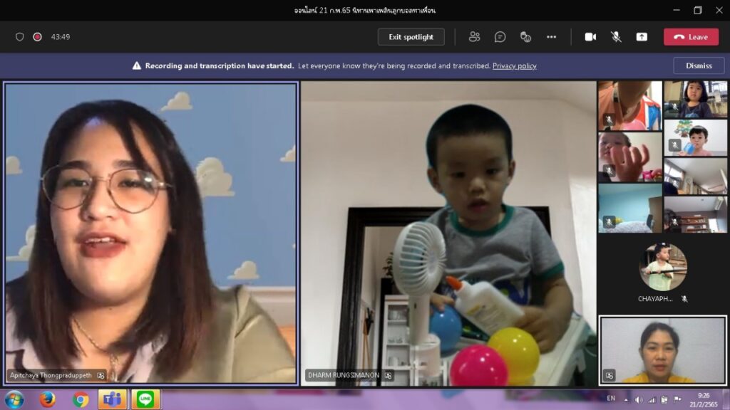Open Firefox from the taskbar

pyautogui.click(x=48, y=399)
